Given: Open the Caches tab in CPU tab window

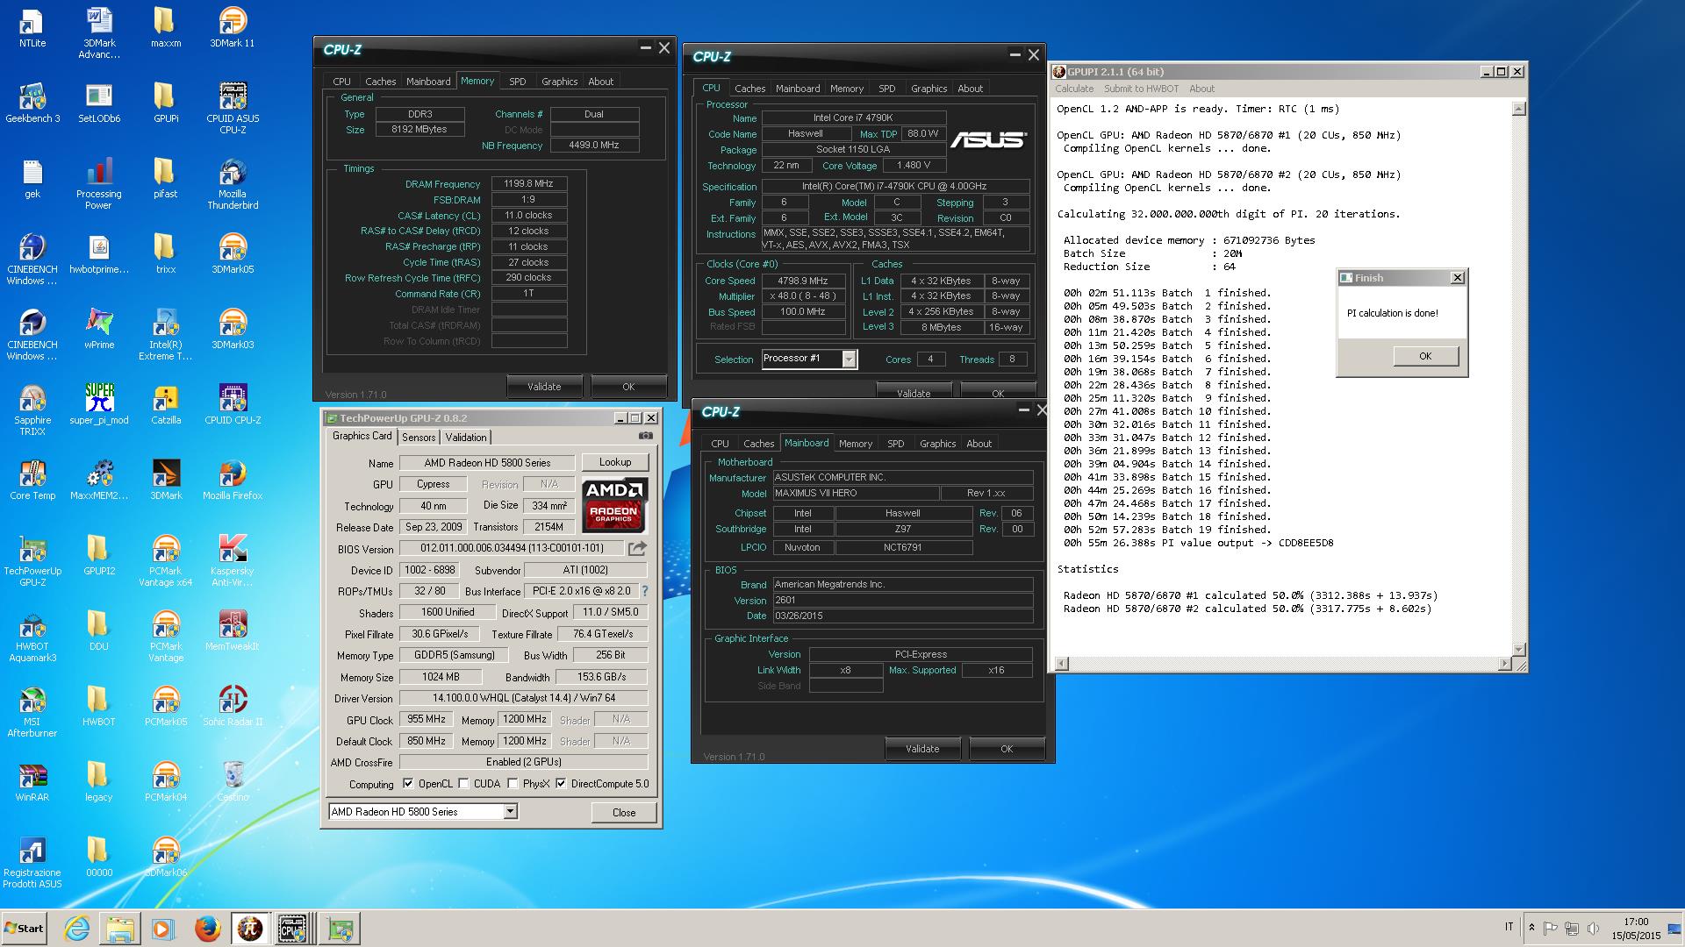Looking at the screenshot, I should [x=749, y=88].
